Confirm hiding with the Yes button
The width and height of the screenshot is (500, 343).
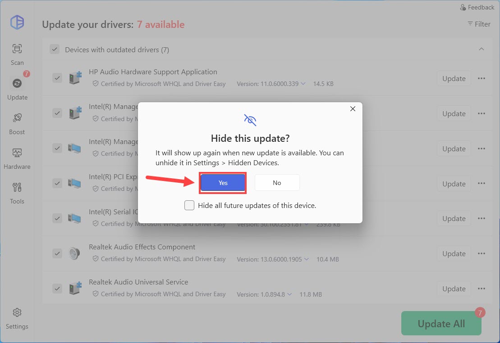pyautogui.click(x=223, y=183)
